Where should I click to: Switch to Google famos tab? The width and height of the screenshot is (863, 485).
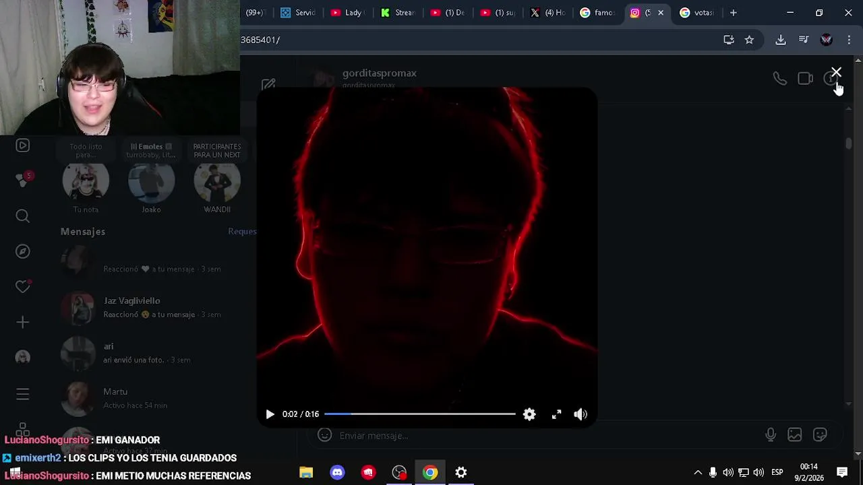pyautogui.click(x=597, y=12)
